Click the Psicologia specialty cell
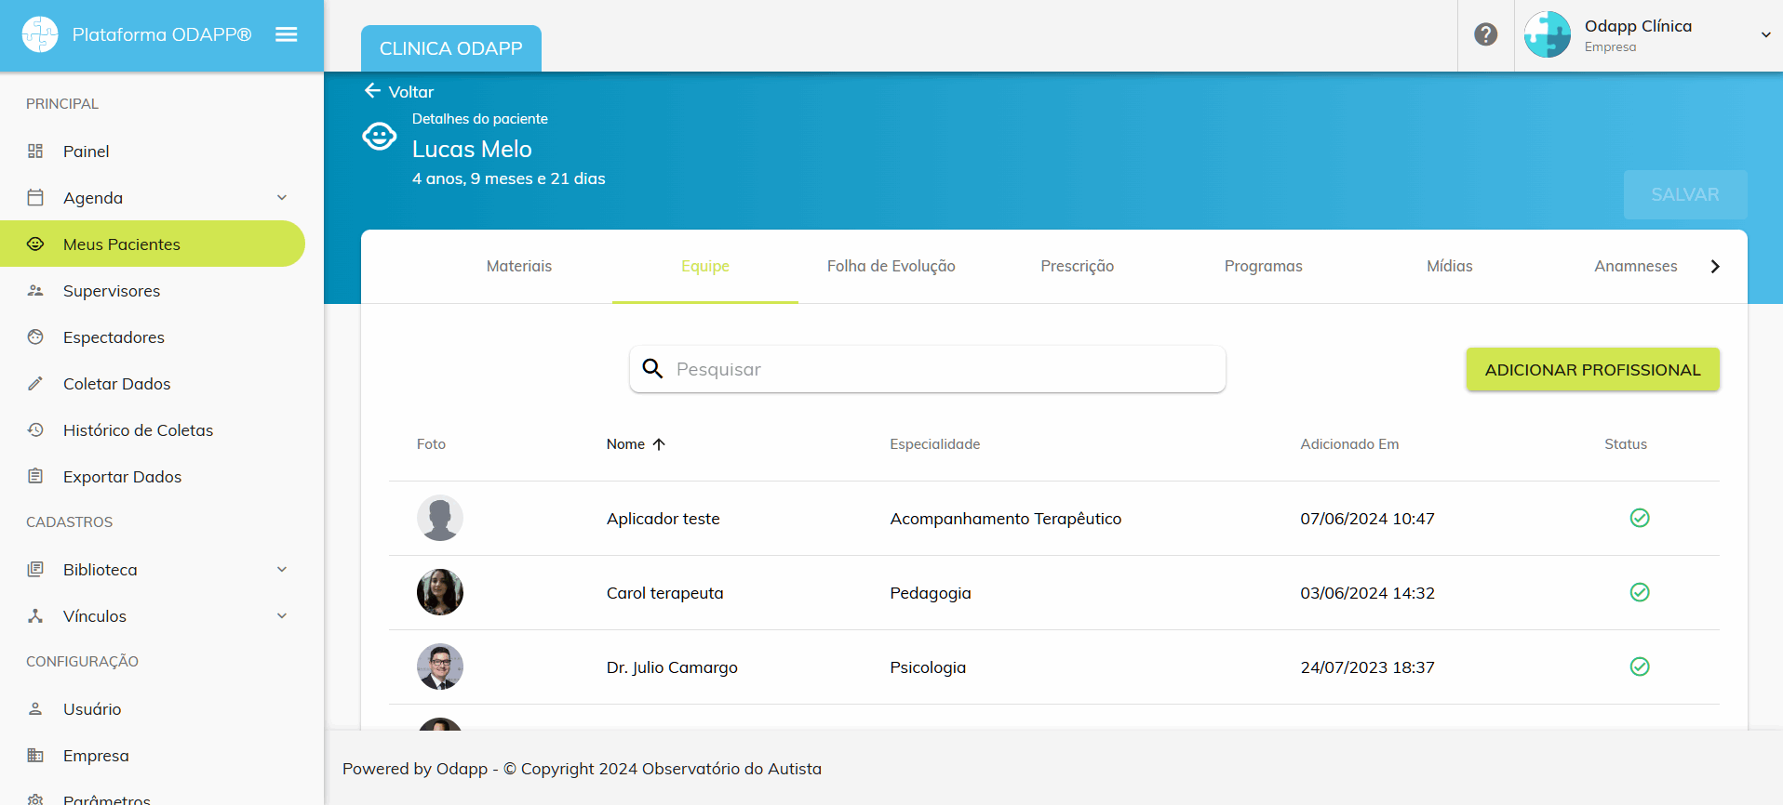 928,667
